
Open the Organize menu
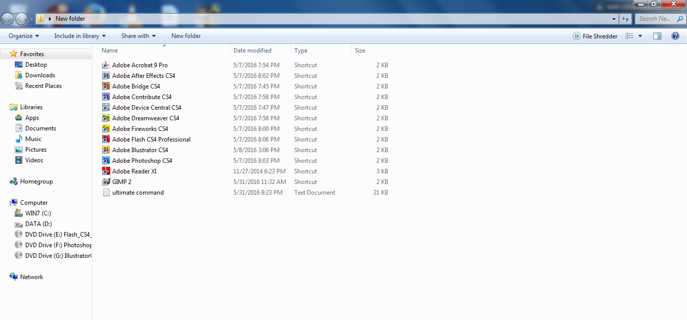click(x=24, y=36)
